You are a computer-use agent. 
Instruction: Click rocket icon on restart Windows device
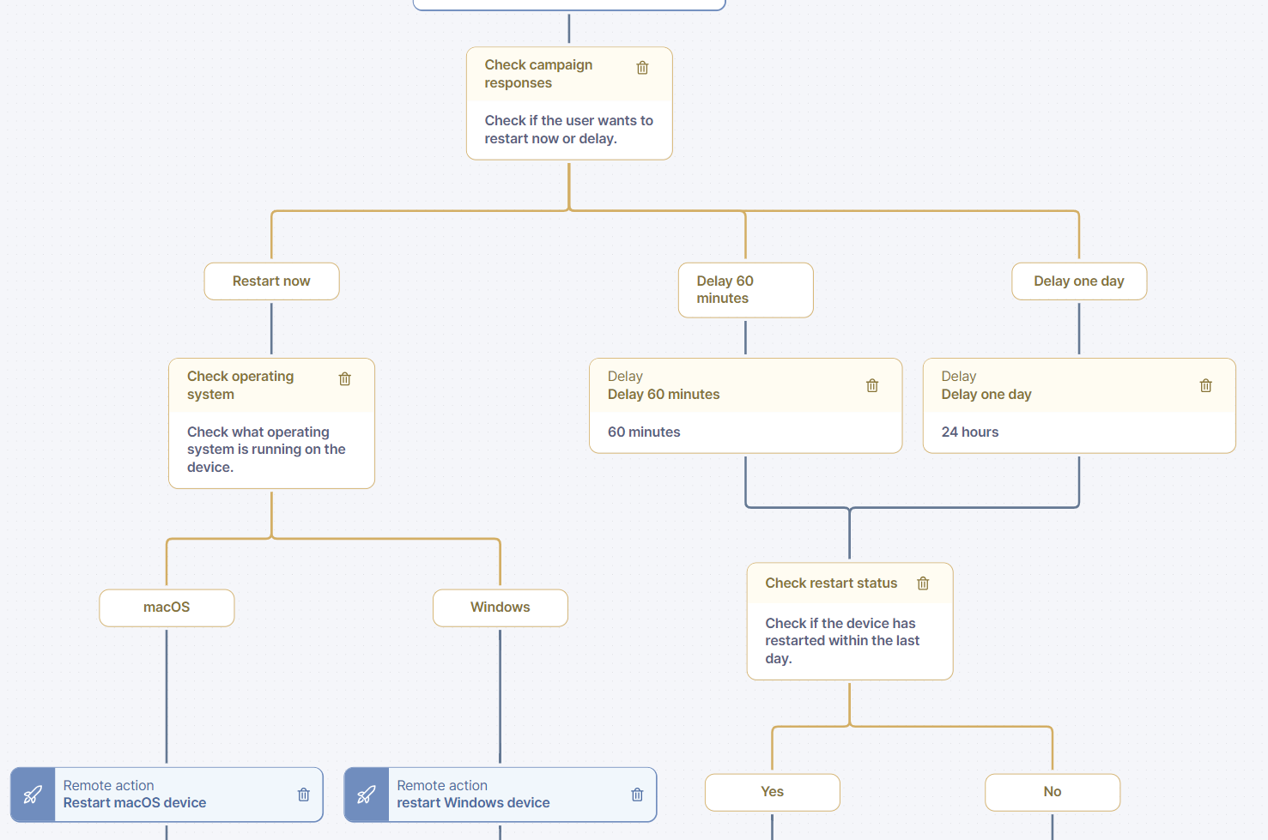[367, 795]
